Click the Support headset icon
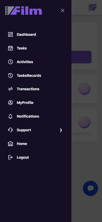Image resolution: width=102 pixels, height=222 pixels. point(10,130)
